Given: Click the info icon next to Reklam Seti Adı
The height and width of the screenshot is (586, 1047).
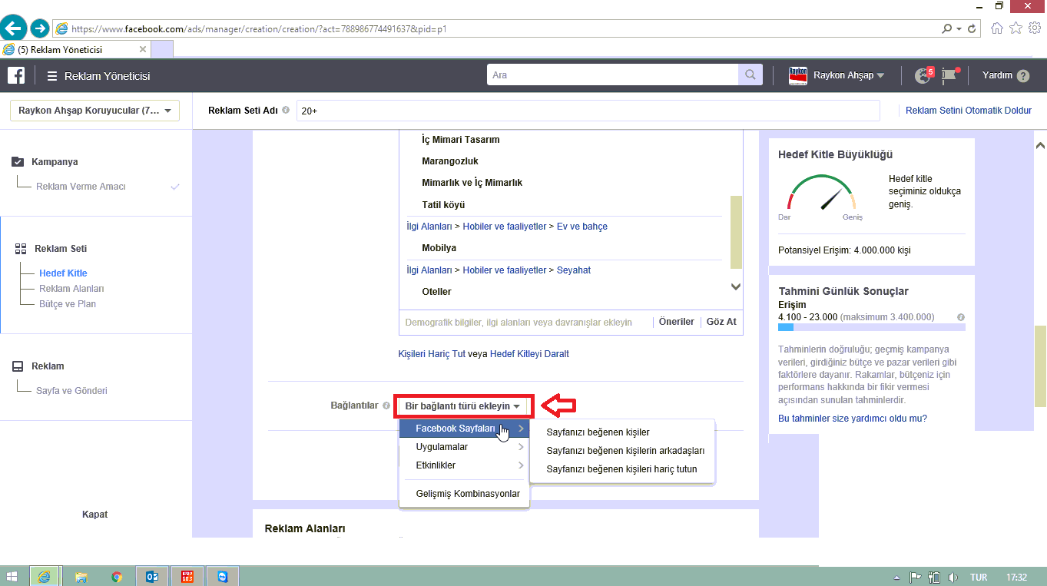Looking at the screenshot, I should coord(286,110).
